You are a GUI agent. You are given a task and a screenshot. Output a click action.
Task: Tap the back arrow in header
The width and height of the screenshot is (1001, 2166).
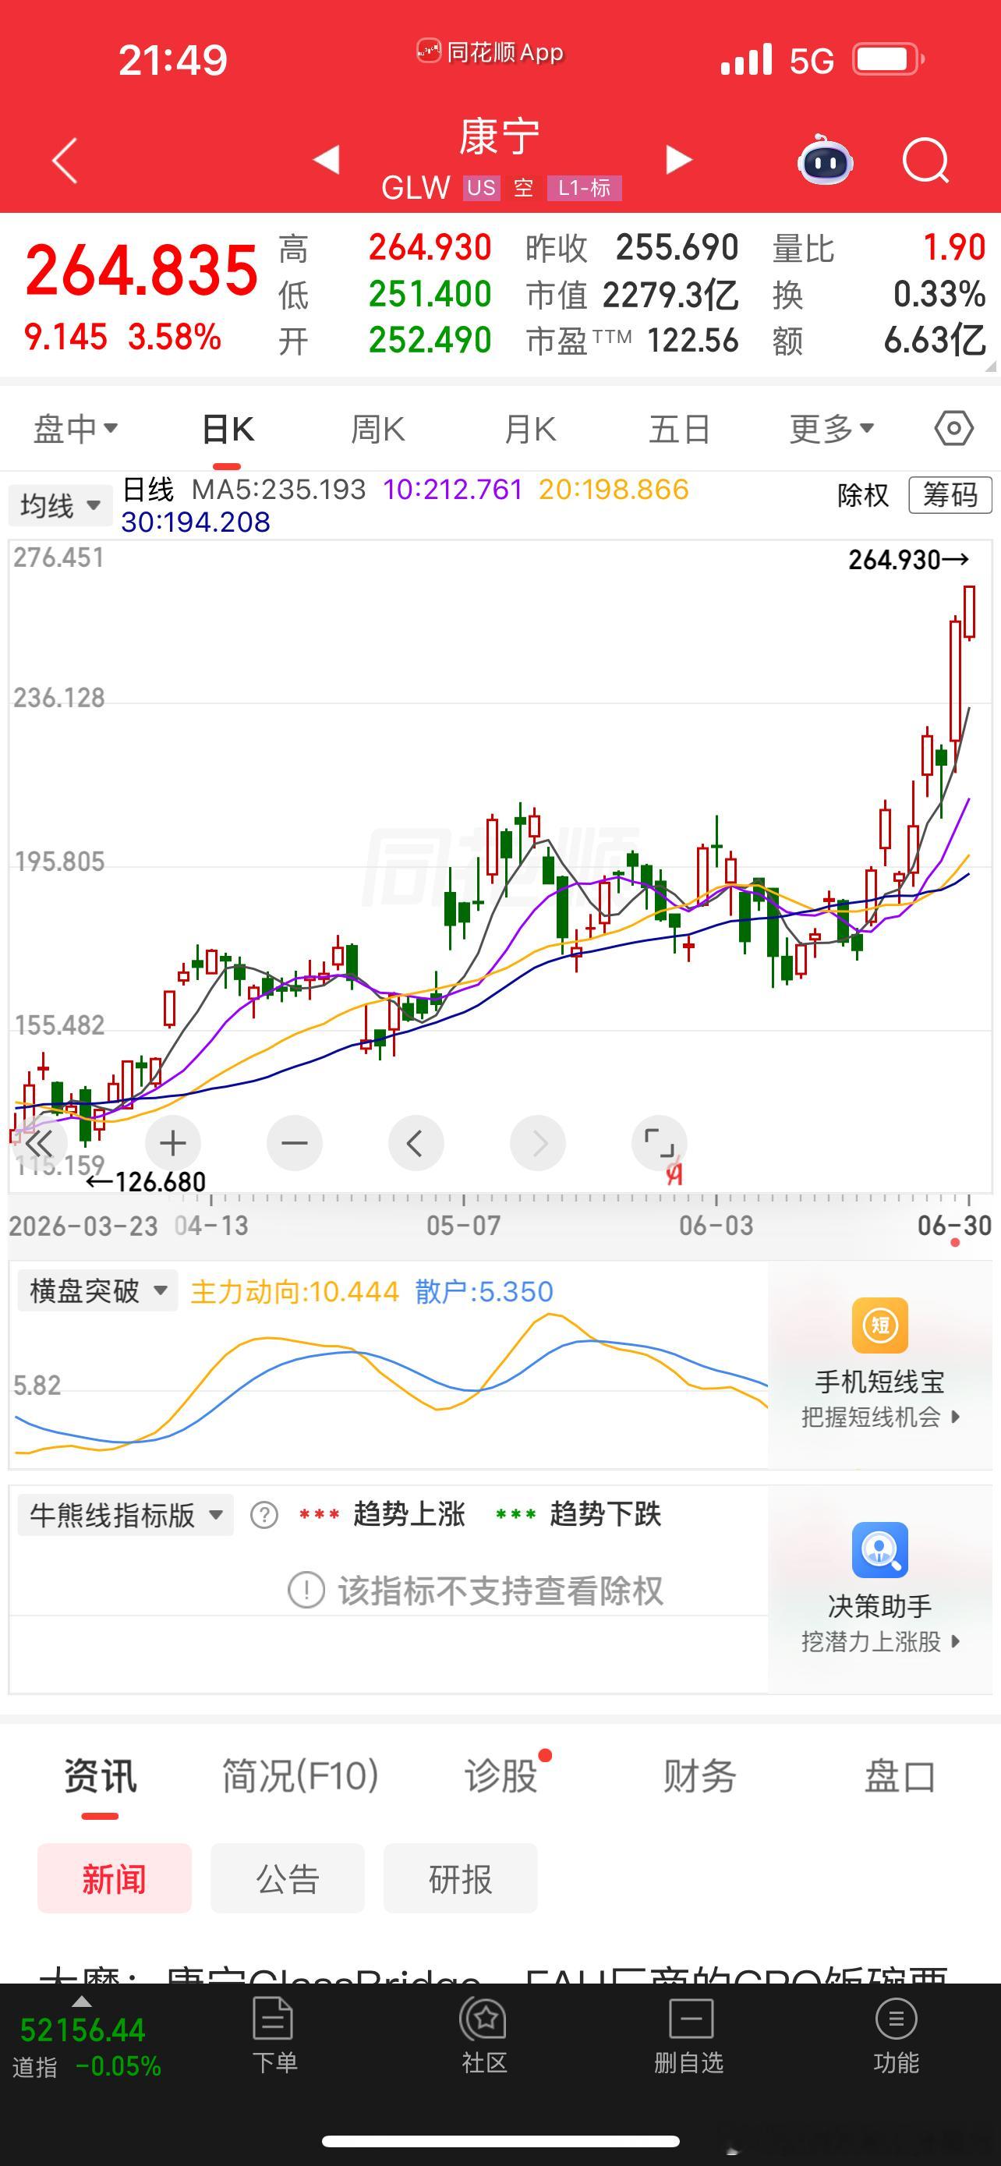click(65, 160)
